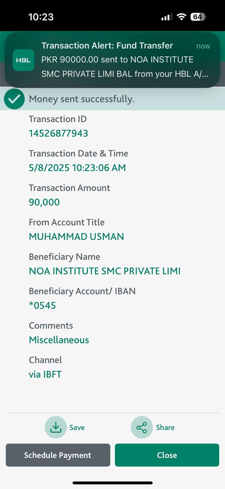Open the Transaction Alert notification banner
The height and width of the screenshot is (489, 225).
point(122,60)
